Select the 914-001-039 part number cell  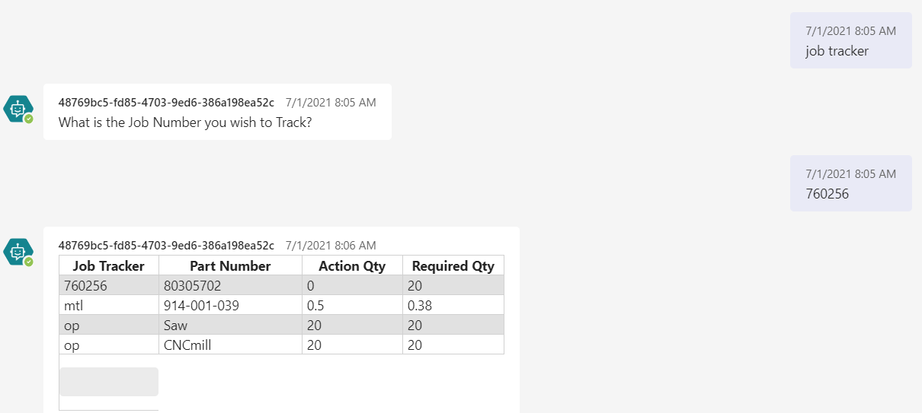pyautogui.click(x=230, y=306)
